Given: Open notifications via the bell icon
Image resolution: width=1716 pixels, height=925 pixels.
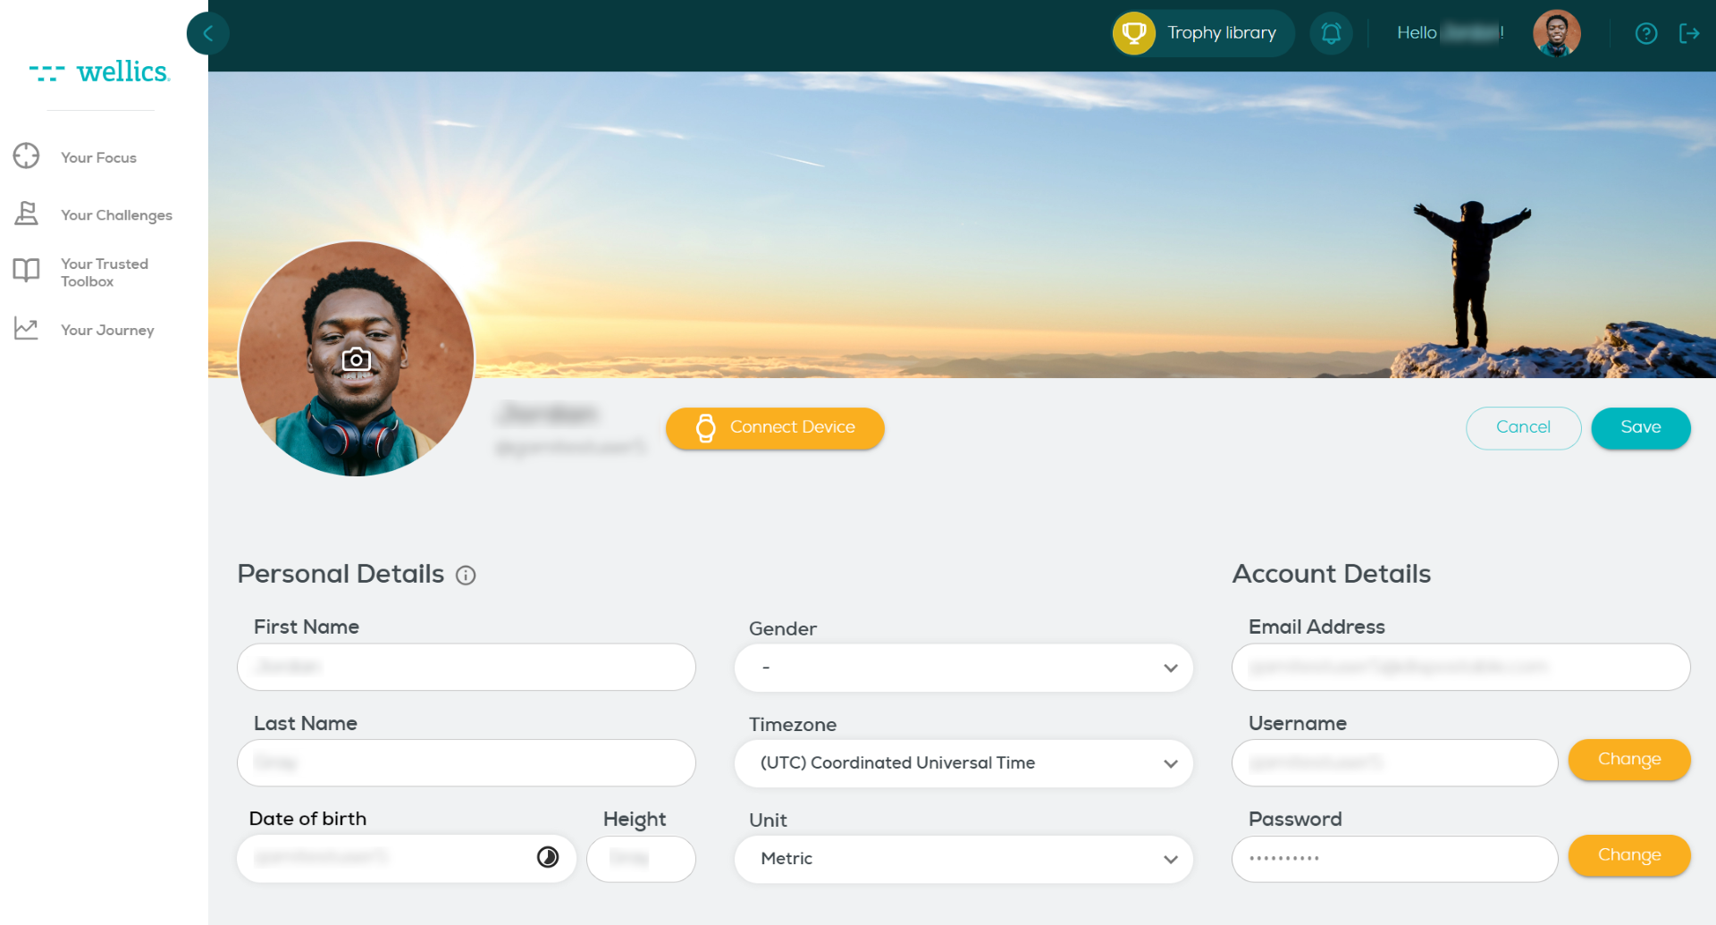Looking at the screenshot, I should tap(1331, 32).
